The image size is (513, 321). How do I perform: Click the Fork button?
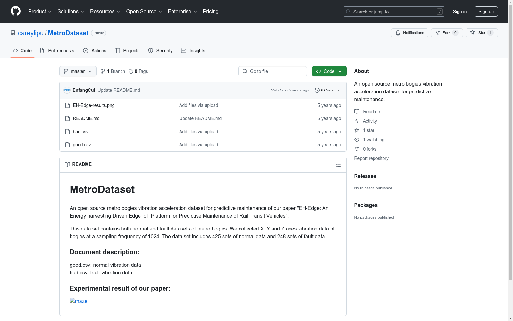[x=447, y=33]
